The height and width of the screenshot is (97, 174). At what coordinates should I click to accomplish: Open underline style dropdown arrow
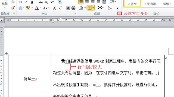coord(36,2)
